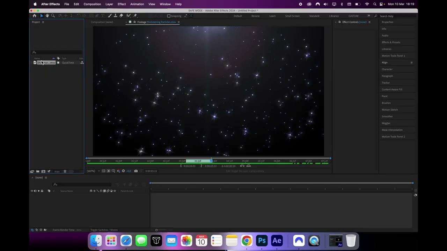
Task: Take a snapshot with the camera icon
Action: click(x=136, y=171)
